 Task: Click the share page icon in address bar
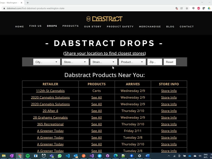[x=182, y=8]
